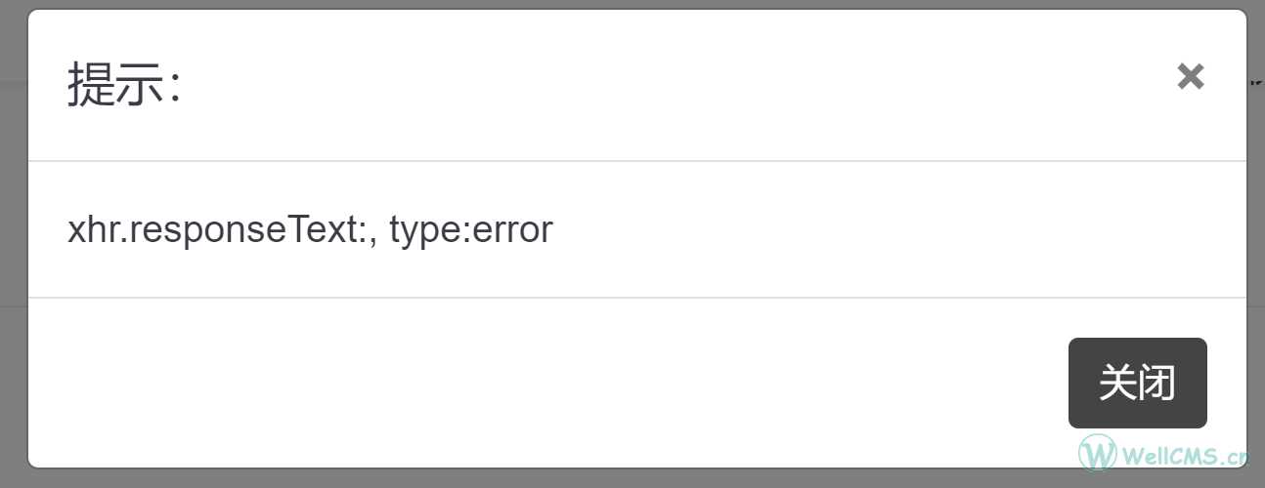Click dimmed backdrop right of the dialog
The width and height of the screenshot is (1265, 488).
tap(1256, 244)
